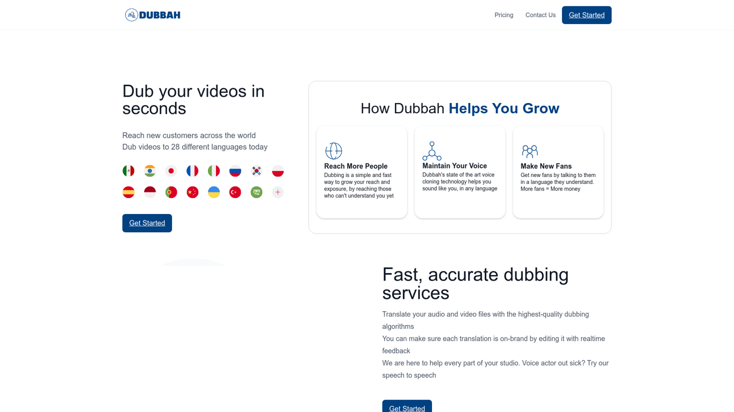Click the globe icon above Reach More People
This screenshot has width=734, height=412.
[x=334, y=151]
